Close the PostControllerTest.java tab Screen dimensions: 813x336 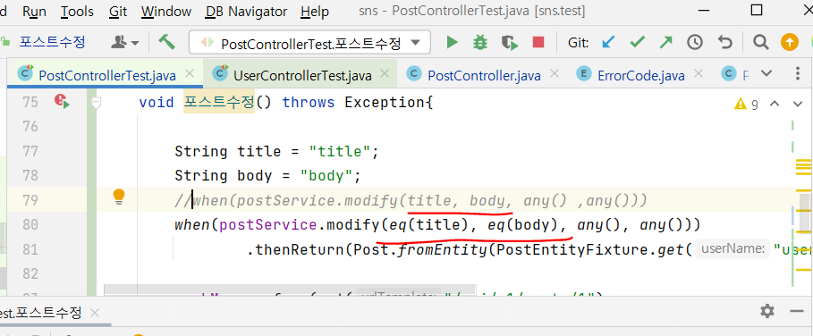tap(190, 74)
